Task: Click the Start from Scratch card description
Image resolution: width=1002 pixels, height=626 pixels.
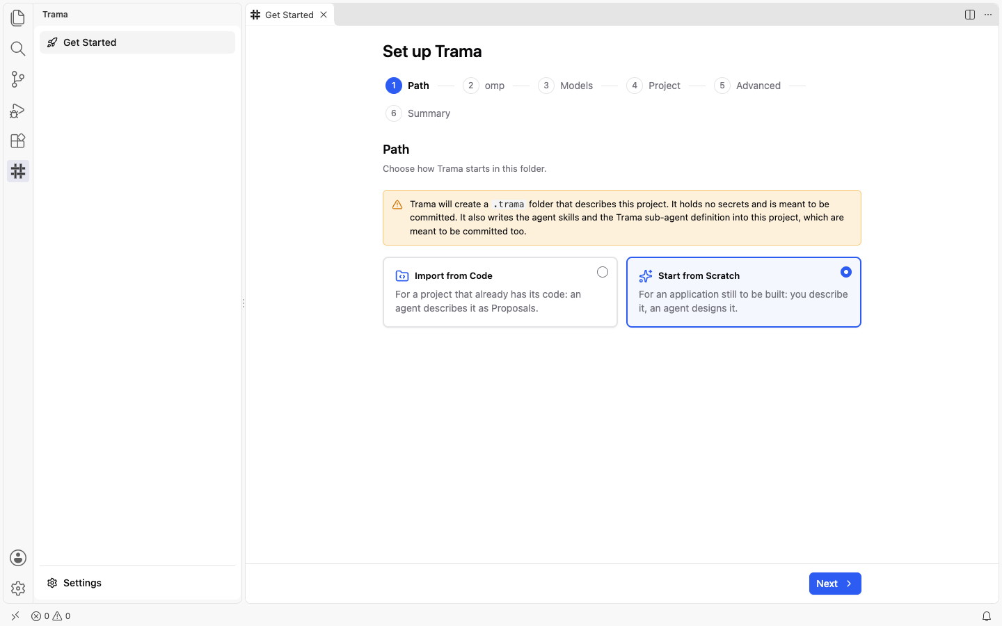Action: (743, 301)
